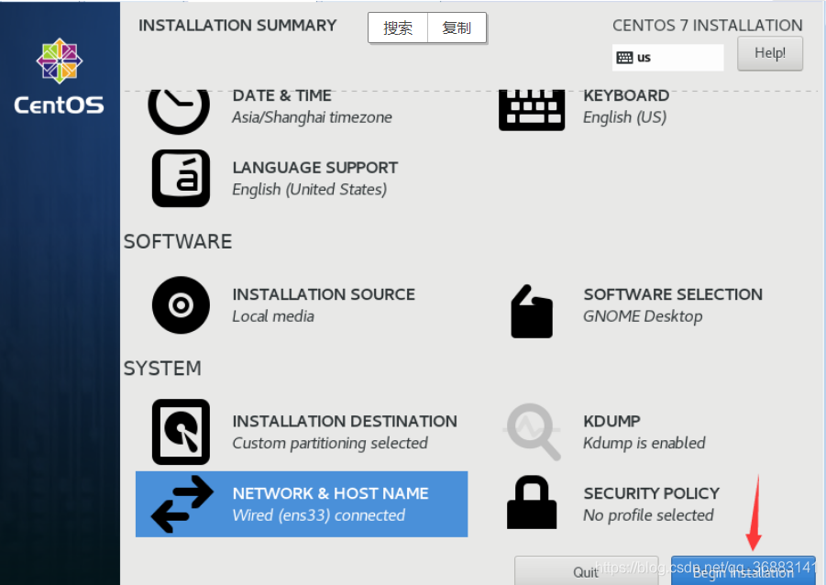Click the Help! button
Screen dimensions: 826x585
pos(770,52)
